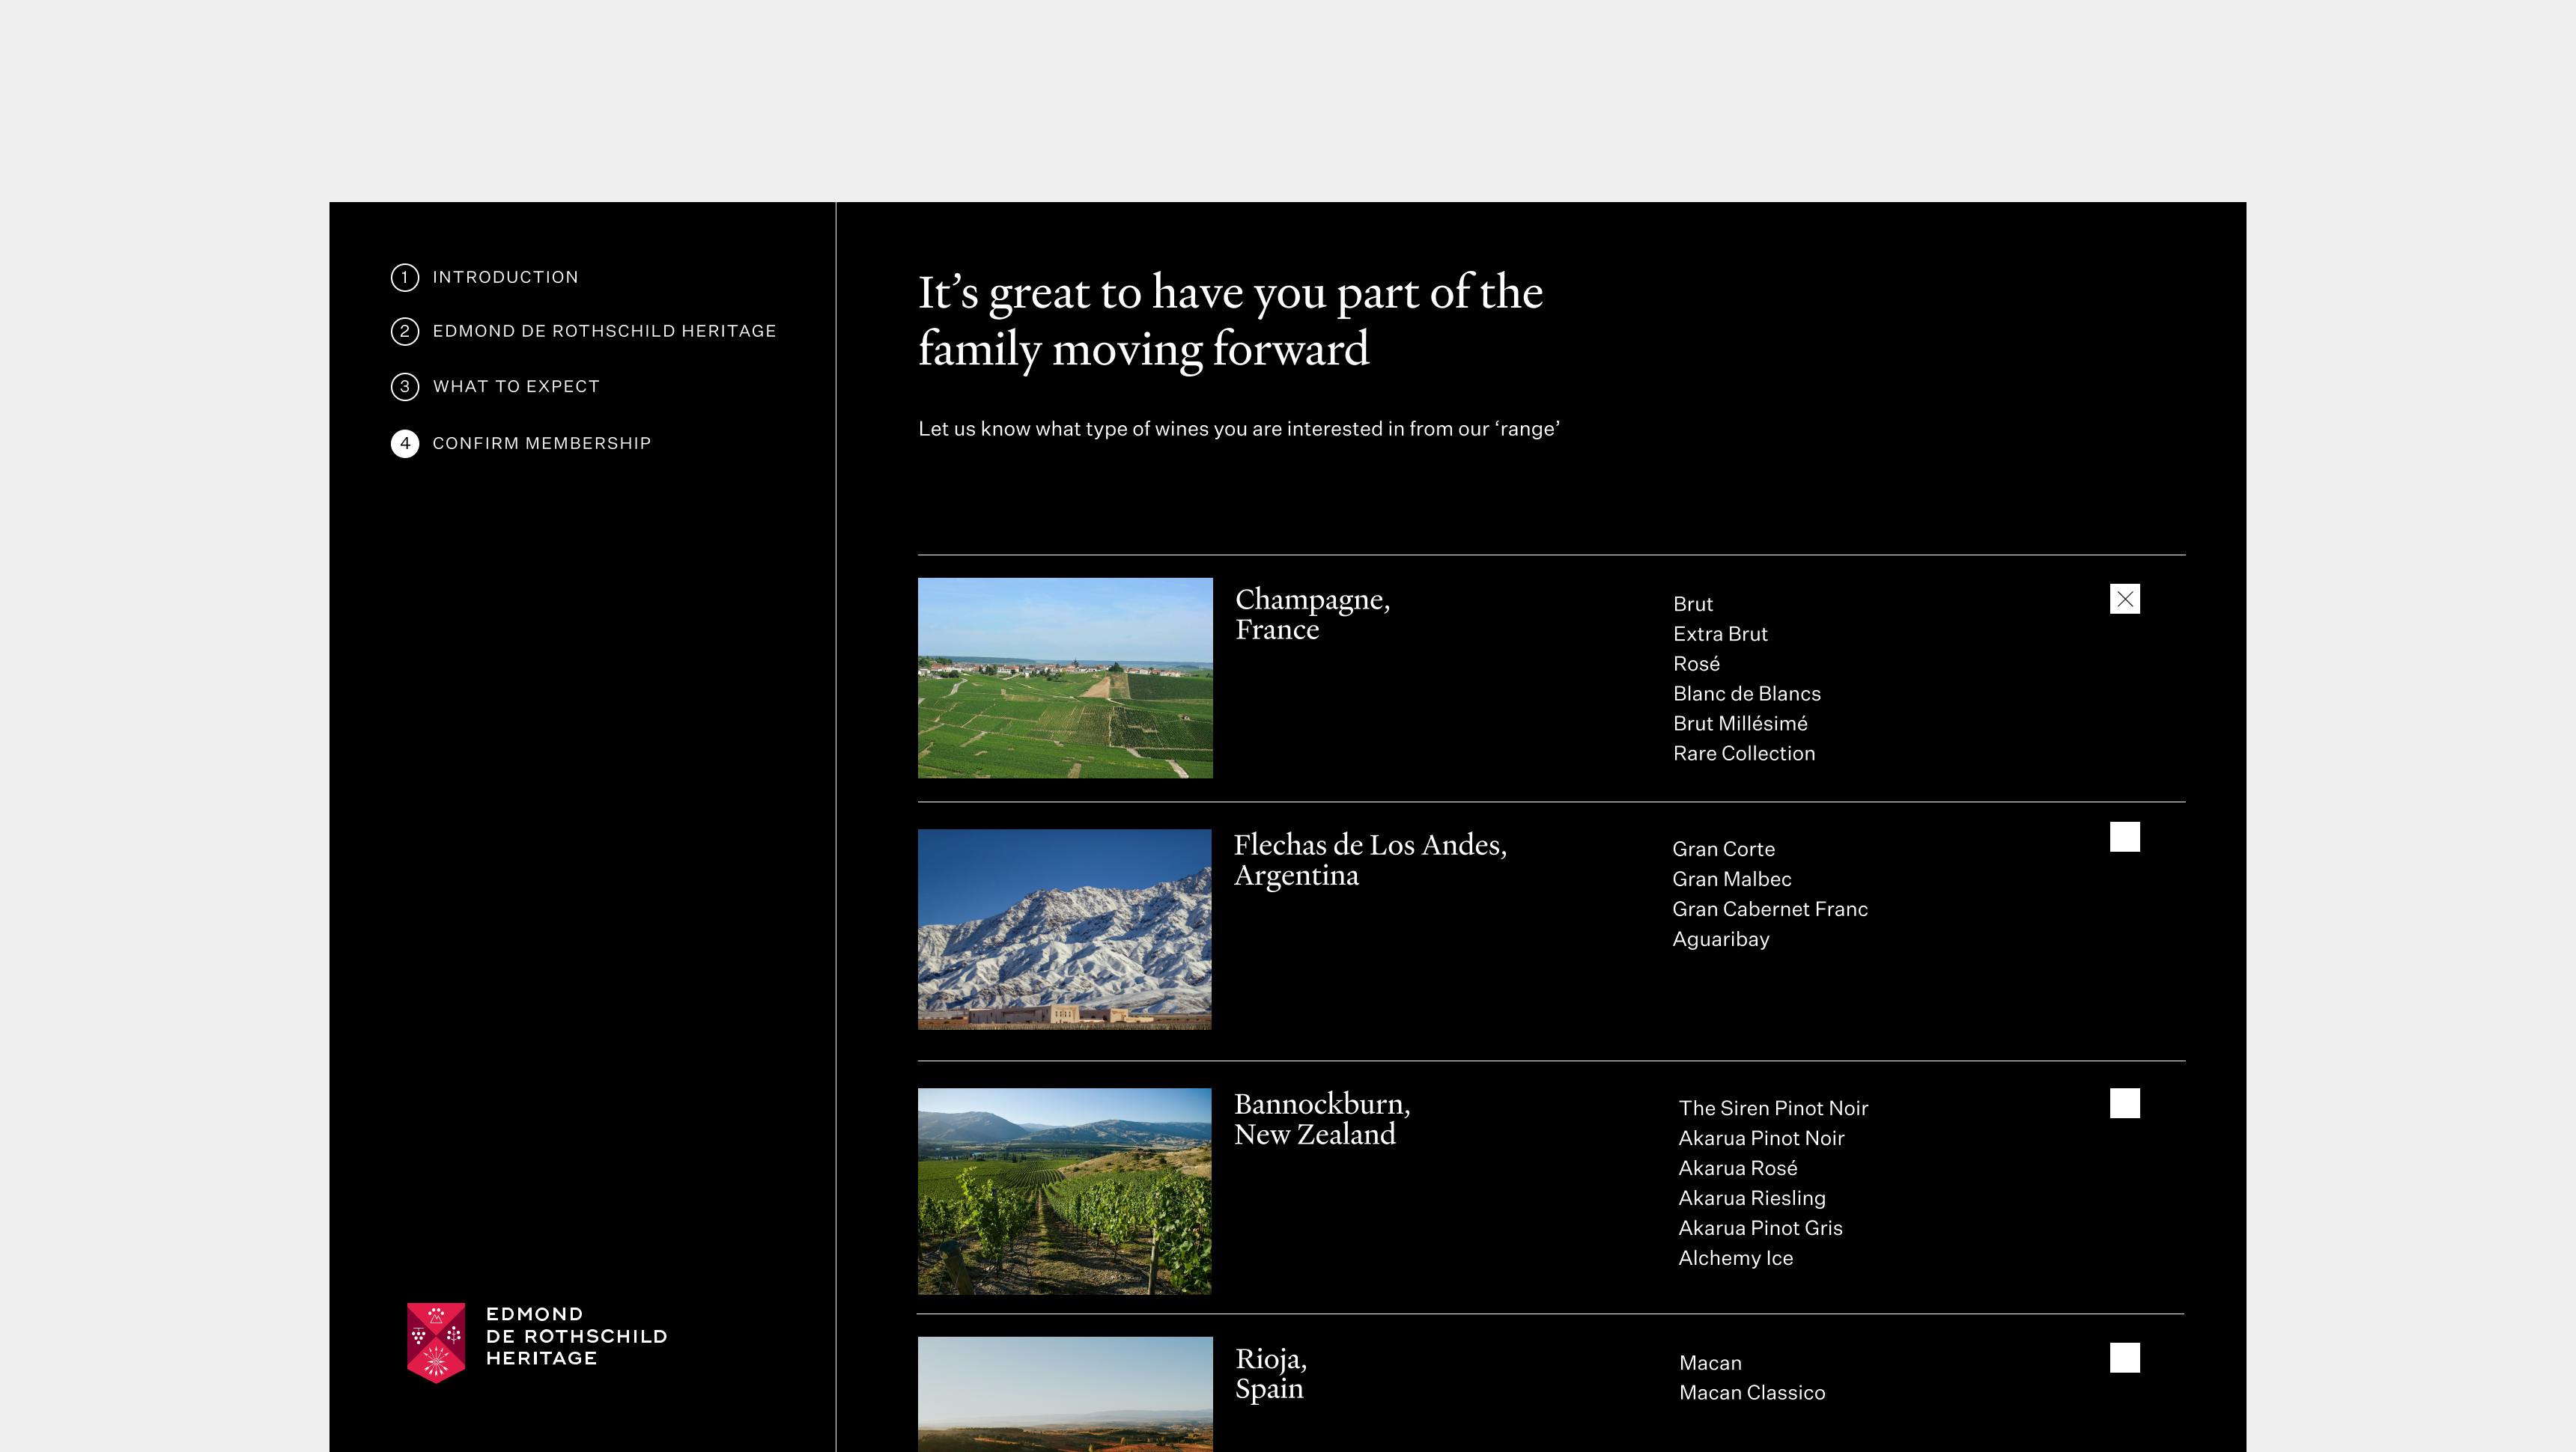Select the Confirm Membership step

[x=541, y=442]
